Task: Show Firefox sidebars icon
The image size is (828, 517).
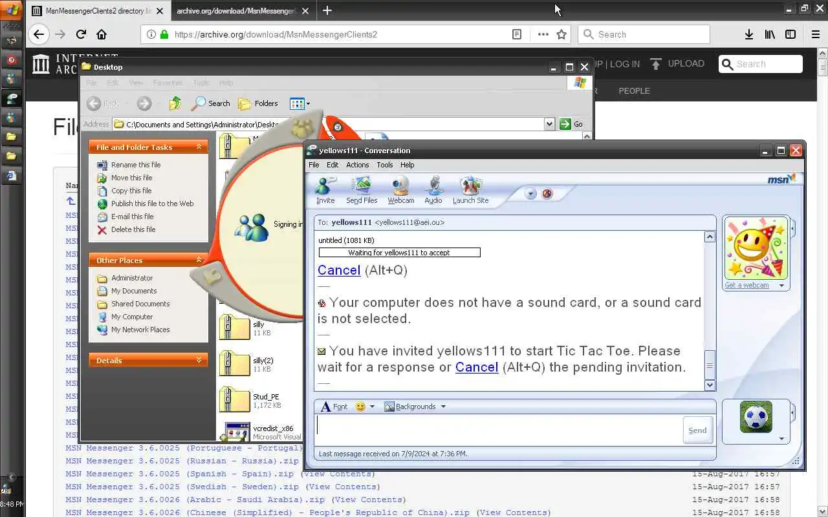Action: click(x=790, y=34)
